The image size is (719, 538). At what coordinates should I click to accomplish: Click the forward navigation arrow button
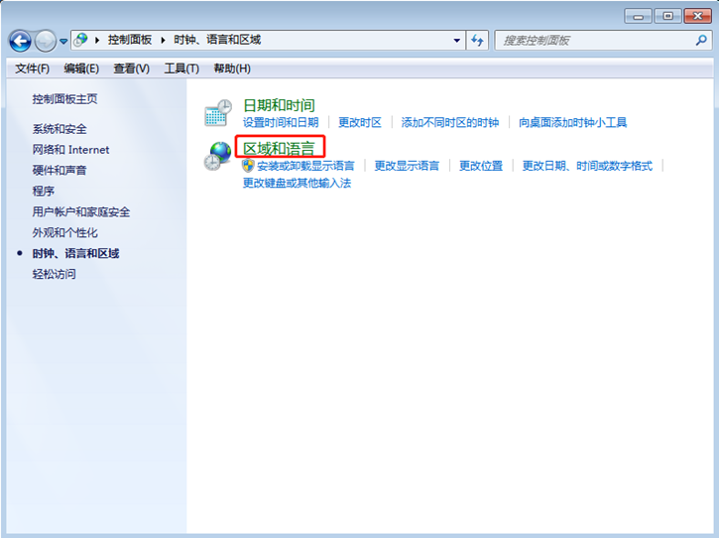click(x=46, y=41)
